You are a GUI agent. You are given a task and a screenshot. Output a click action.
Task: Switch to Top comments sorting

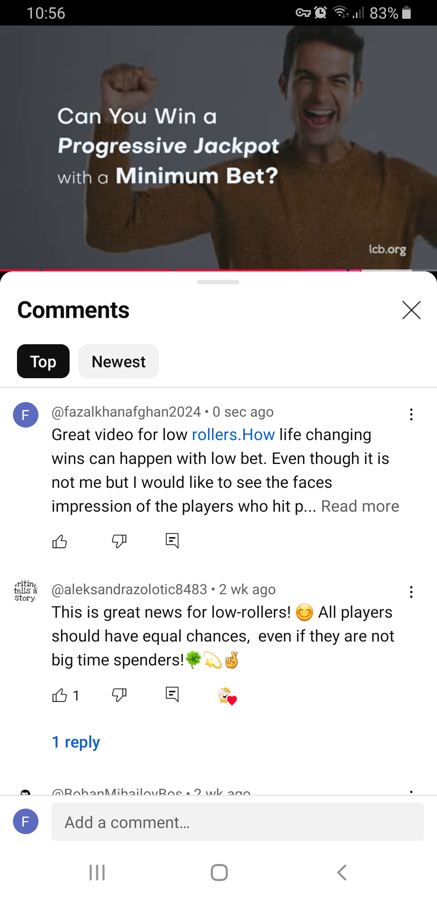[43, 361]
